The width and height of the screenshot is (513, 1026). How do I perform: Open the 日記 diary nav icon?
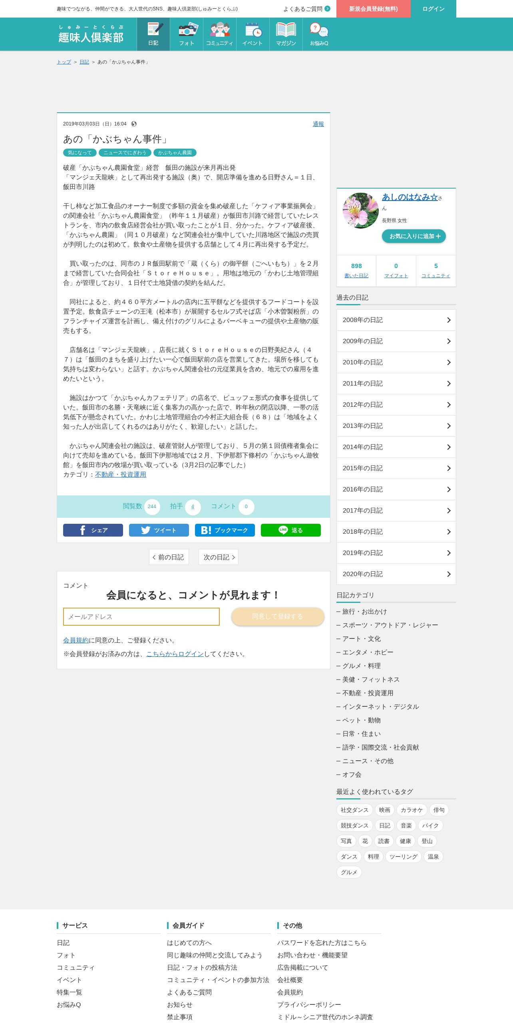click(153, 34)
